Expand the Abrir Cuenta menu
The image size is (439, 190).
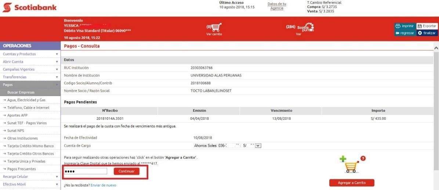click(x=30, y=62)
